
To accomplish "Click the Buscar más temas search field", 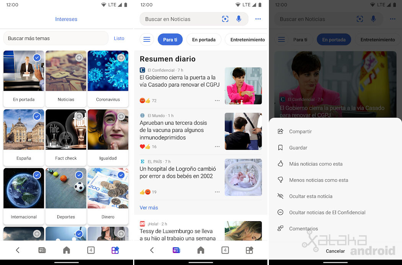I will [55, 39].
